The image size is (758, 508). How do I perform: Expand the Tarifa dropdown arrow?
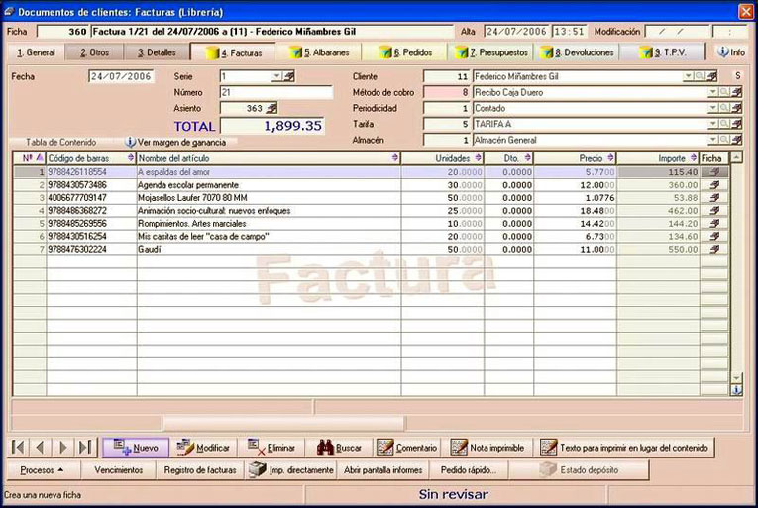pyautogui.click(x=712, y=124)
